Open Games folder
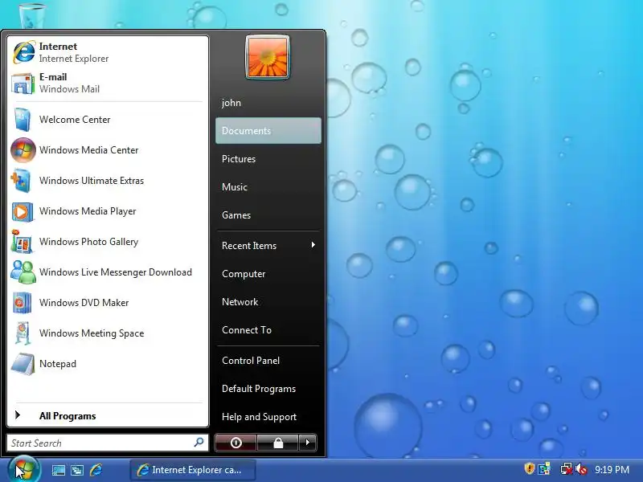The width and height of the screenshot is (643, 482). [268, 215]
